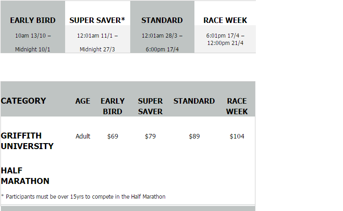343x211 pixels.
Task: Click the Midnight 27/3 date text
Action: 97,50
